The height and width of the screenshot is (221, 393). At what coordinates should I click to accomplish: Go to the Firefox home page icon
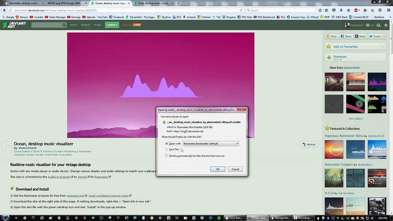[348, 10]
